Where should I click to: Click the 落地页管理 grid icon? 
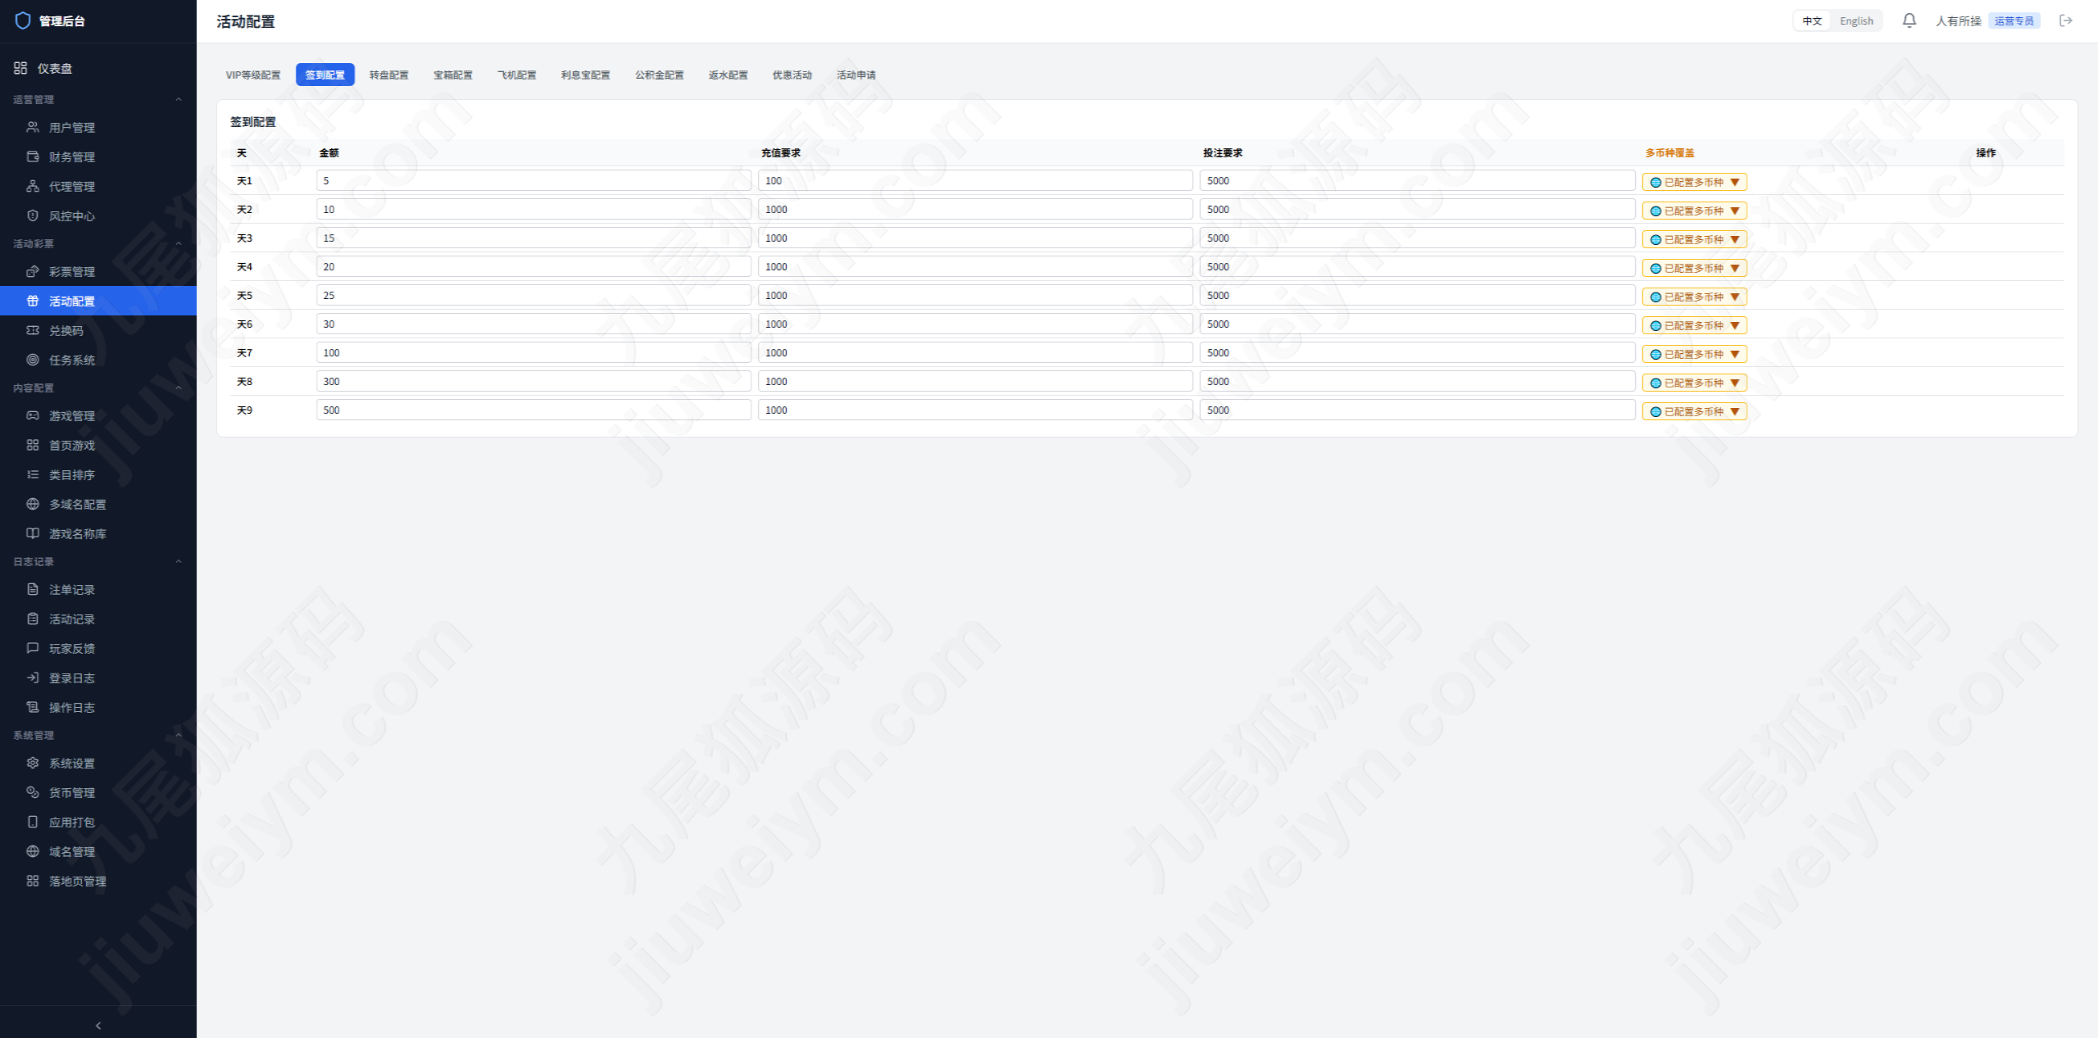pyautogui.click(x=33, y=881)
